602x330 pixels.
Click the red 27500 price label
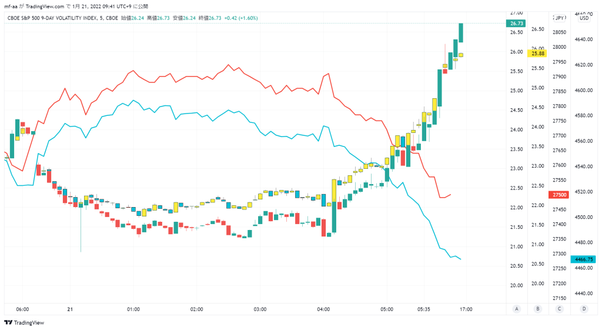click(559, 195)
